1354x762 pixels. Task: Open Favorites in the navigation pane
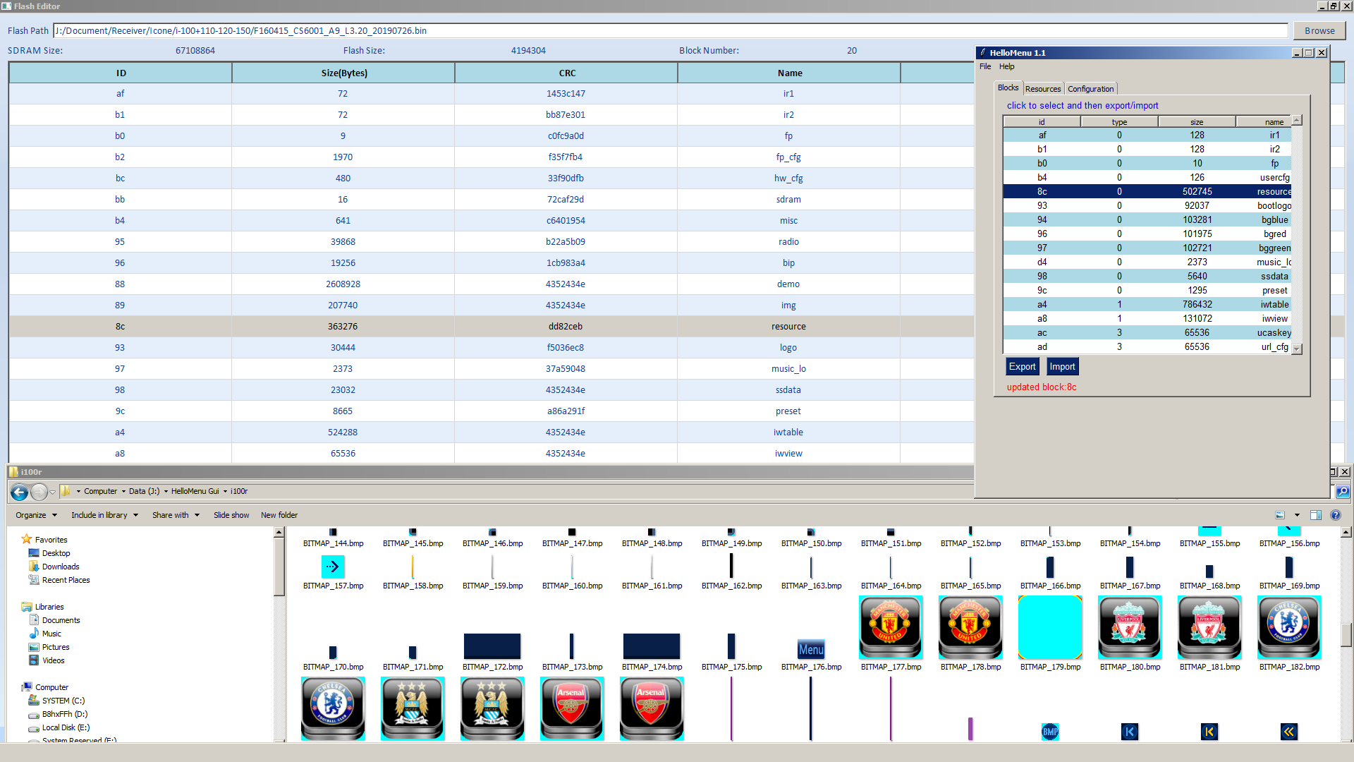click(51, 540)
